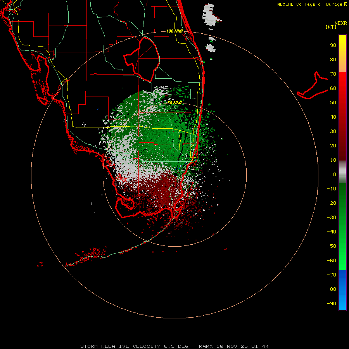The height and width of the screenshot is (349, 349).
Task: Click the -30 value on velocity scale
Action: point(332,218)
